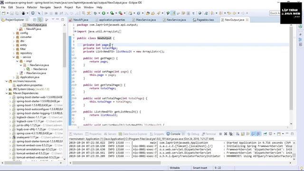Maximize the Project Explorer view

point(63,19)
